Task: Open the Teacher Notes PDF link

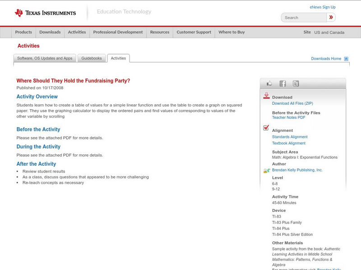Action: tap(288, 117)
